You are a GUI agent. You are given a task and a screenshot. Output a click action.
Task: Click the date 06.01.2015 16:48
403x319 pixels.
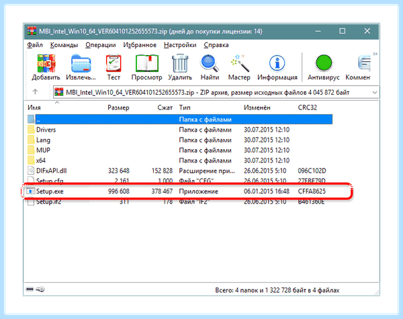tap(267, 191)
